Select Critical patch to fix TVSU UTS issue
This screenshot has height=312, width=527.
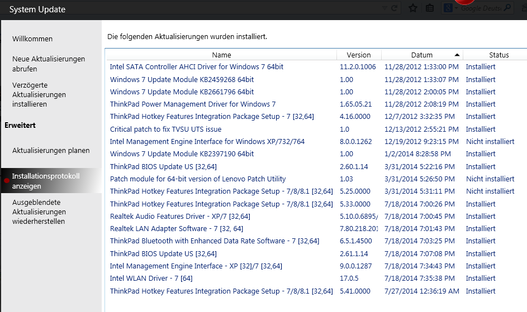[317, 129]
